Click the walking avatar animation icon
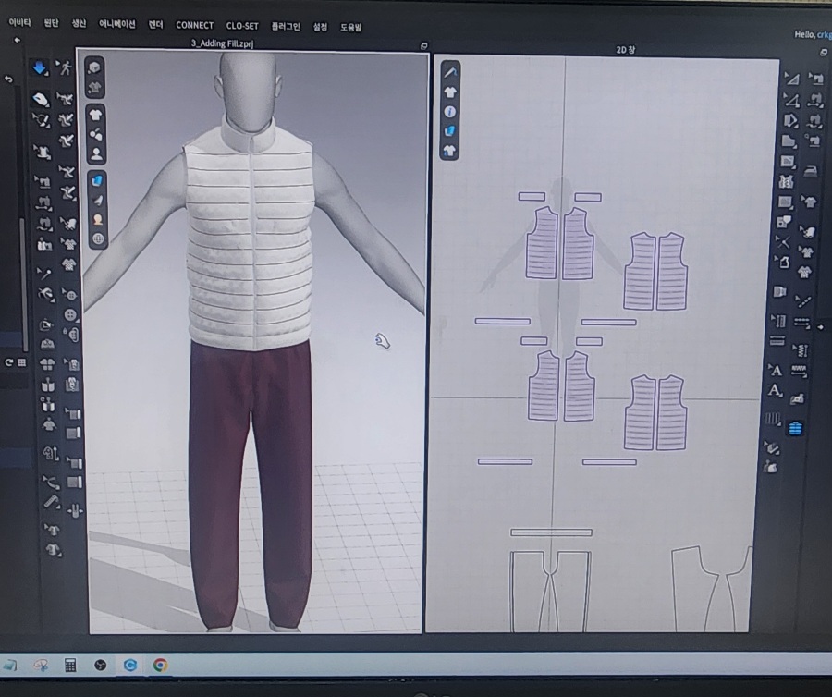Screen dimensions: 832x697 pos(66,68)
